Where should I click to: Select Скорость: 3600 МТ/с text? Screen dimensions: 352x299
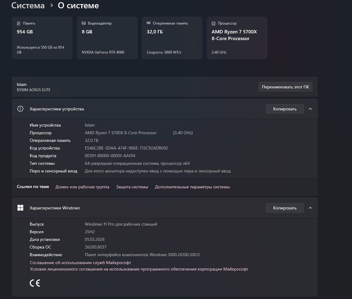point(164,52)
